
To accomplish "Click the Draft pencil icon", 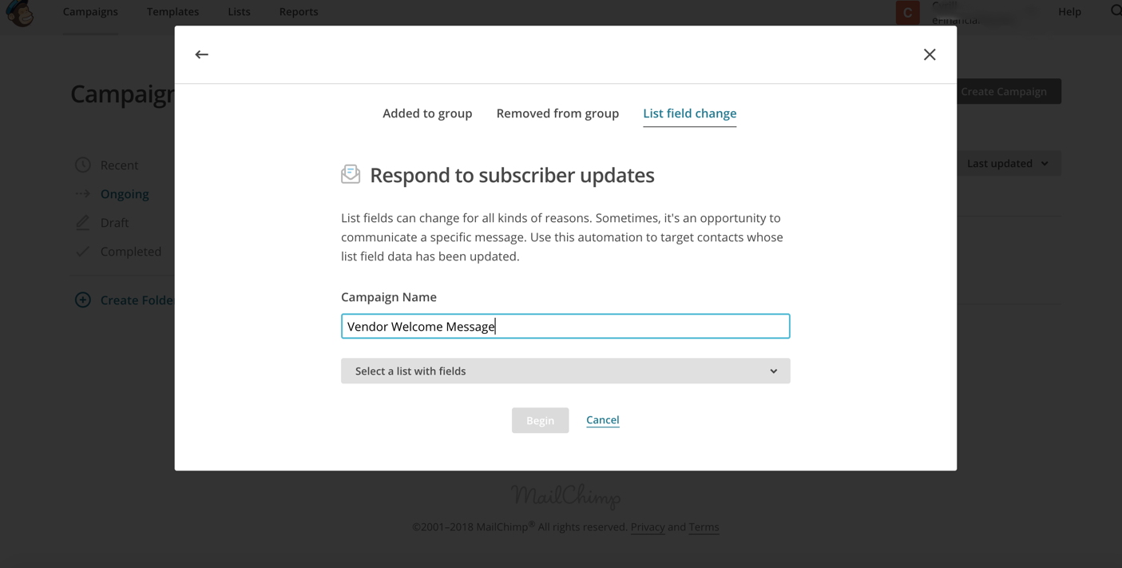I will pos(83,222).
